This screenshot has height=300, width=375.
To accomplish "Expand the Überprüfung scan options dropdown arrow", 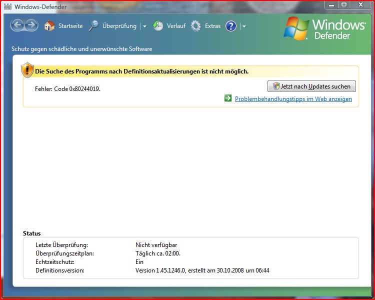I will pyautogui.click(x=144, y=26).
